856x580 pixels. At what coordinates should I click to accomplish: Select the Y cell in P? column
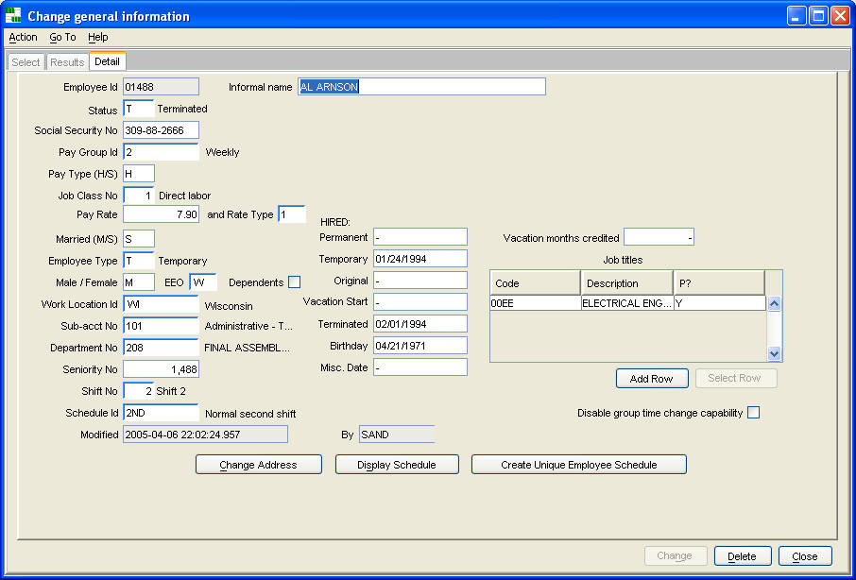(720, 303)
